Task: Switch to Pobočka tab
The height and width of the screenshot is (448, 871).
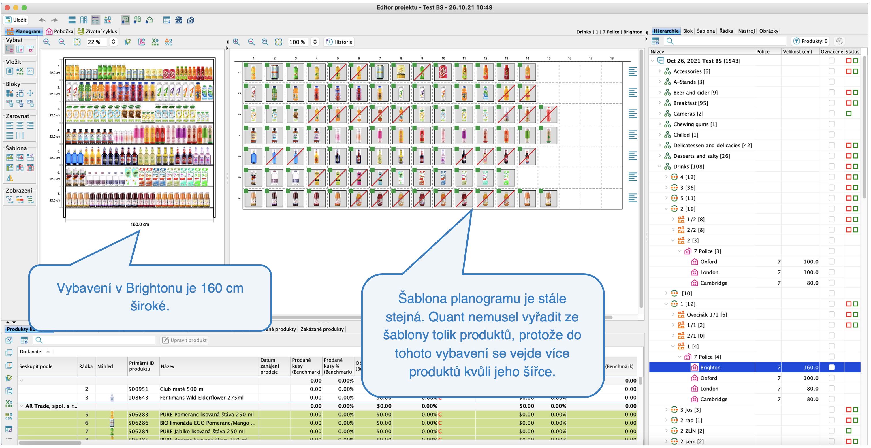Action: (x=59, y=31)
